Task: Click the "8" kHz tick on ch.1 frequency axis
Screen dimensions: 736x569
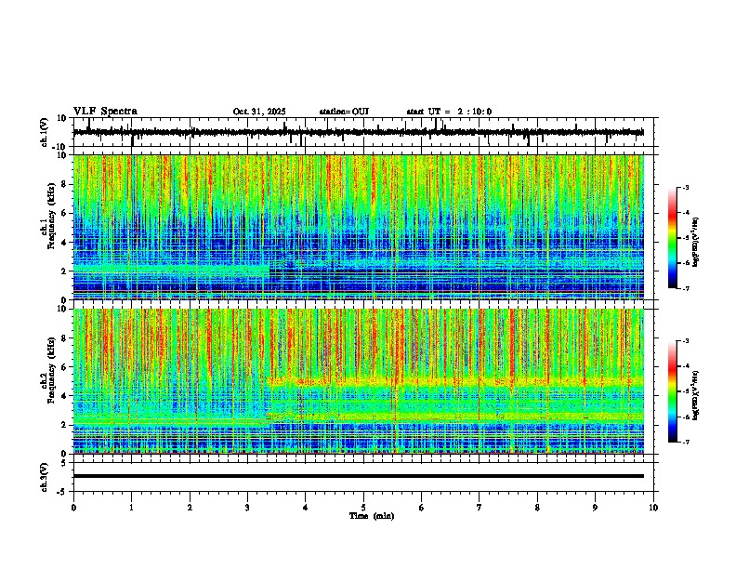Action: coord(65,184)
